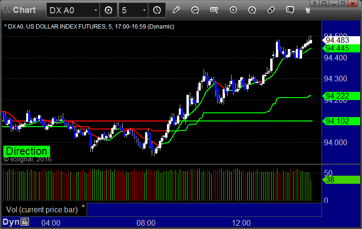This screenshot has height=229, width=362.
Task: Click the 94.400 price axis label
Action: 335,58
